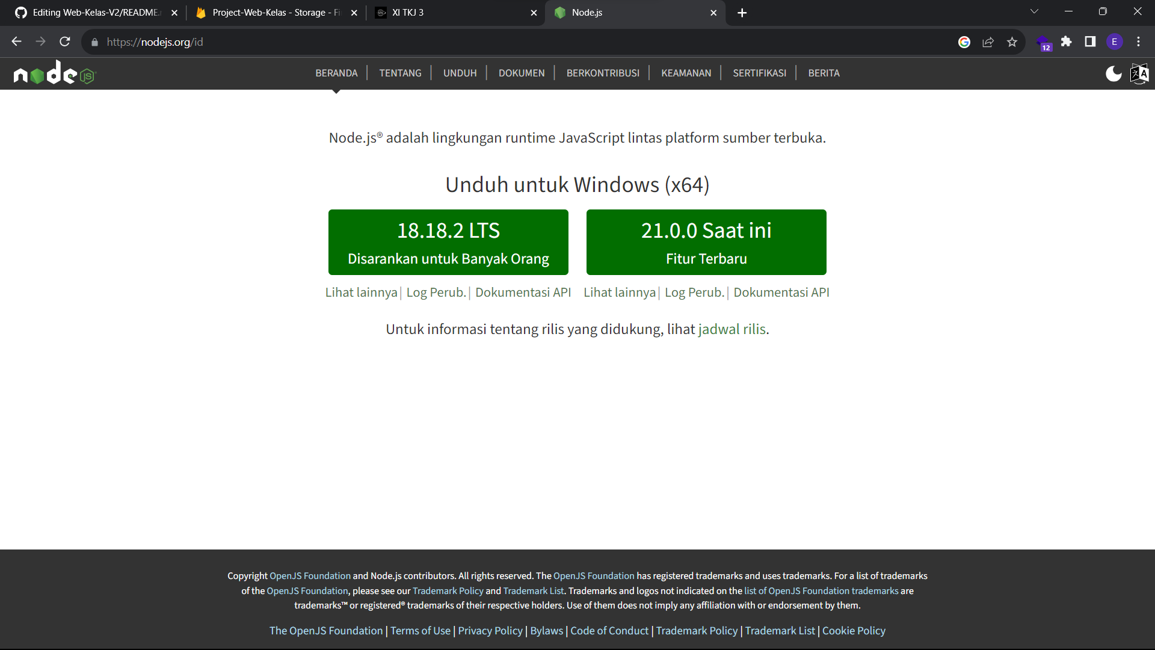Screen dimensions: 1155x650
Task: Select the Node.js logo in the header
Action: click(x=54, y=73)
